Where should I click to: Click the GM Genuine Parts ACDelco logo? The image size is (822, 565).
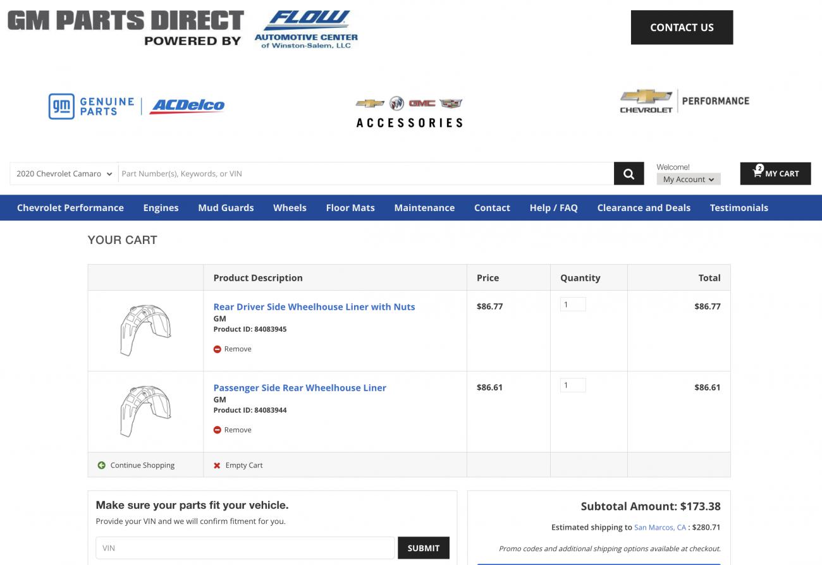[x=137, y=106]
